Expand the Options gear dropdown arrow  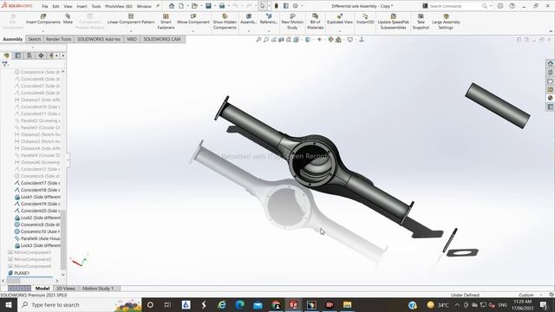[302, 6]
